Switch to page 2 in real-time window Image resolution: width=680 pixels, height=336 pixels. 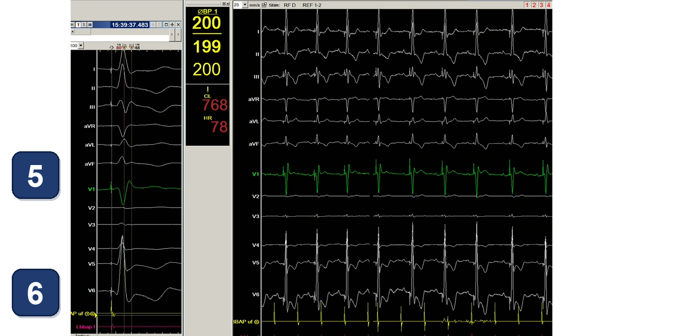click(x=534, y=5)
